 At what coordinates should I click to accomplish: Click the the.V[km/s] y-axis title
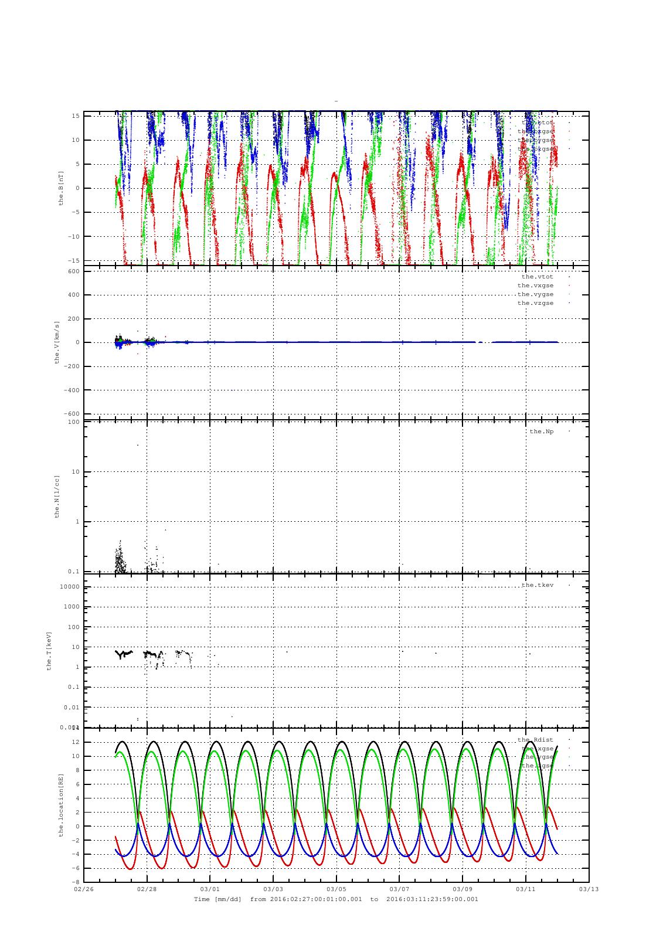57,342
